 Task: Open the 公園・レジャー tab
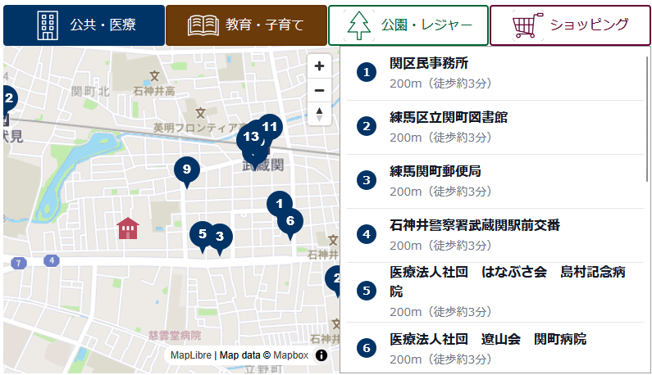tap(408, 25)
